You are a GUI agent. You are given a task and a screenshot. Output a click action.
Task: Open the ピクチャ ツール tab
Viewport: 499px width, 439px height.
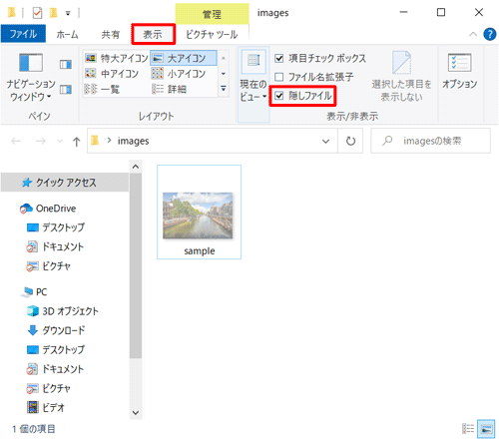point(212,34)
